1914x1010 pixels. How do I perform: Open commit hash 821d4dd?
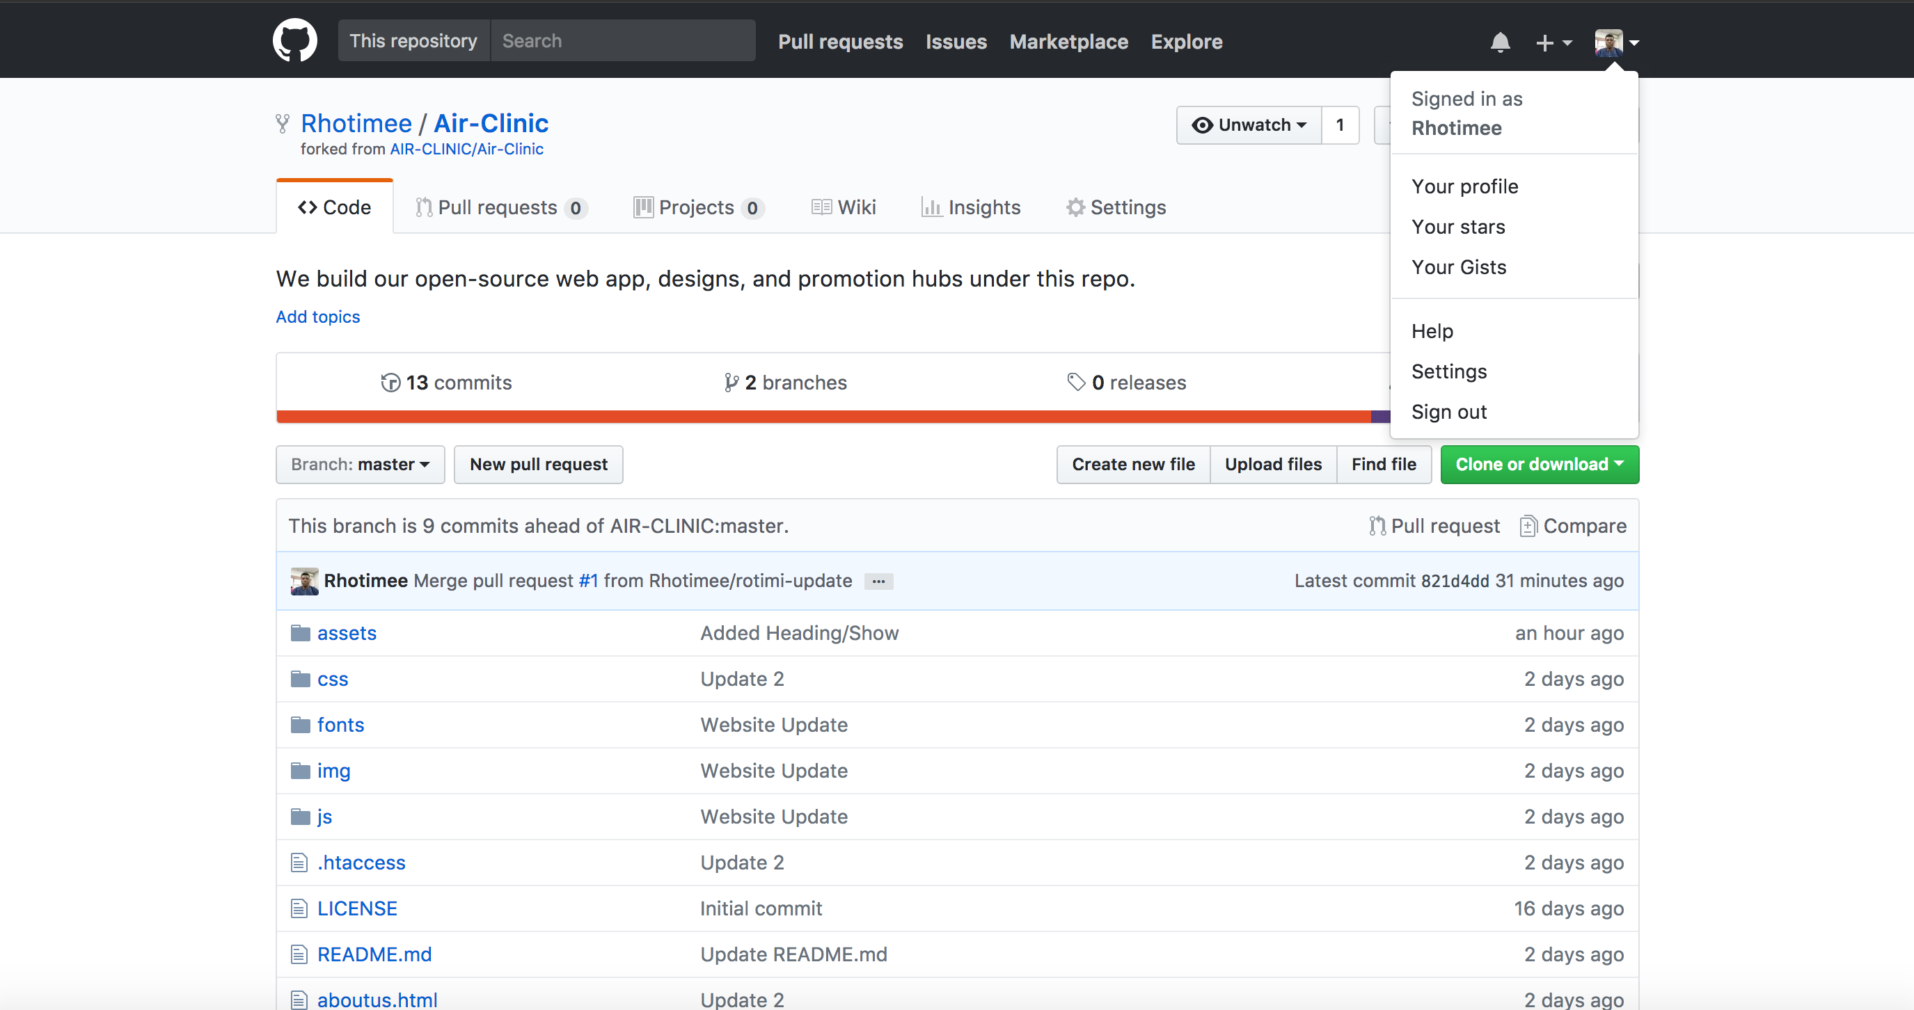click(1455, 581)
